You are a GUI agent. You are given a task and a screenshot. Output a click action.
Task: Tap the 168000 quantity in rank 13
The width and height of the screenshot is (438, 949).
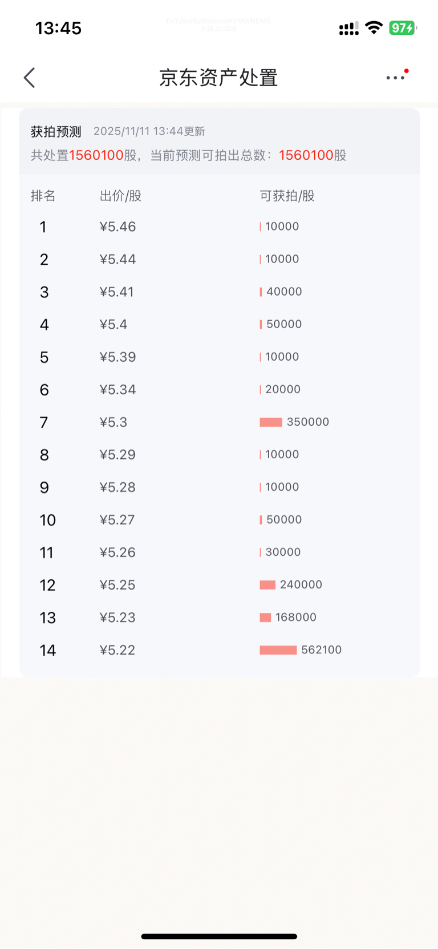click(295, 617)
